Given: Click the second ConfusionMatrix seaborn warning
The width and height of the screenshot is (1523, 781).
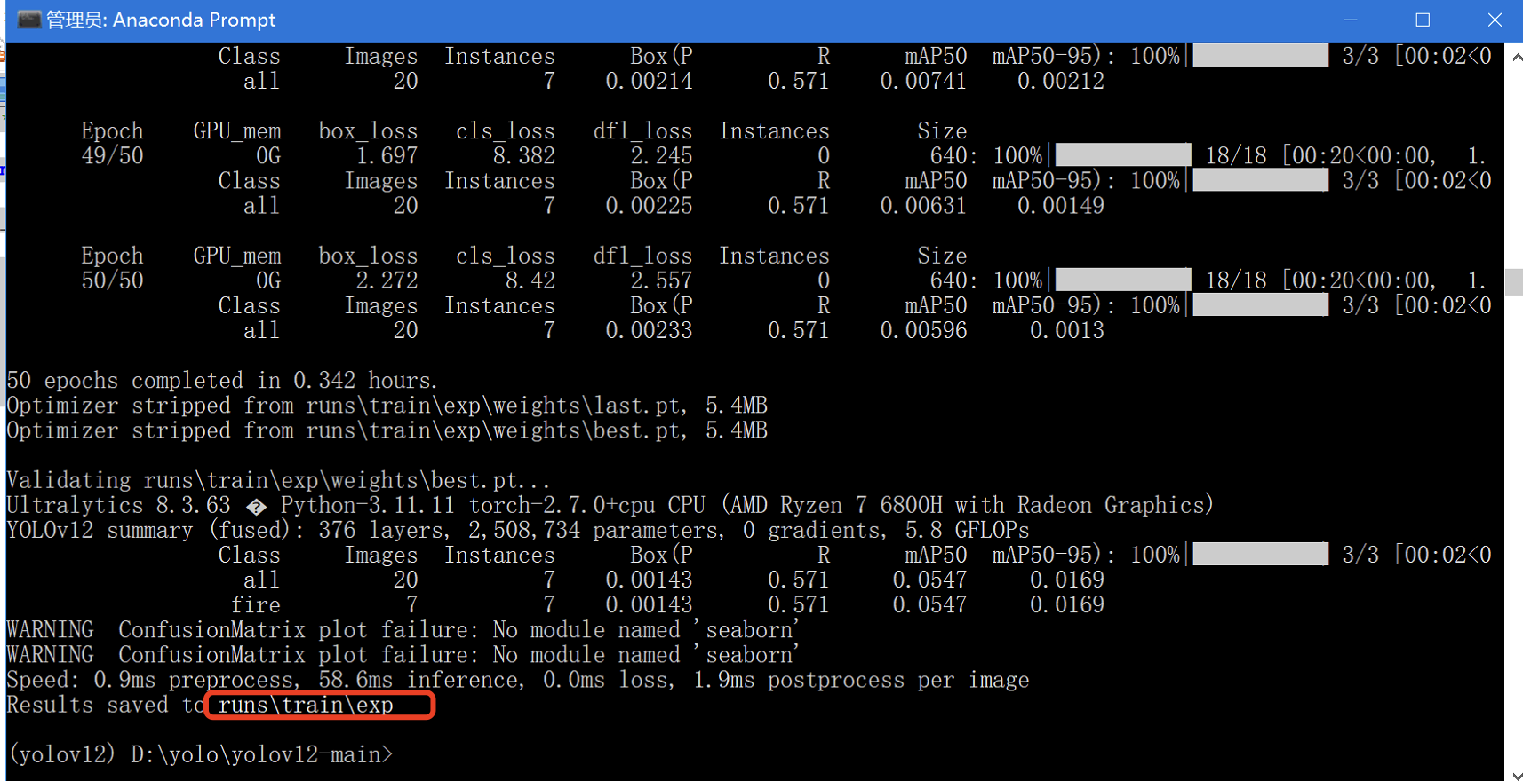Looking at the screenshot, I should [403, 655].
